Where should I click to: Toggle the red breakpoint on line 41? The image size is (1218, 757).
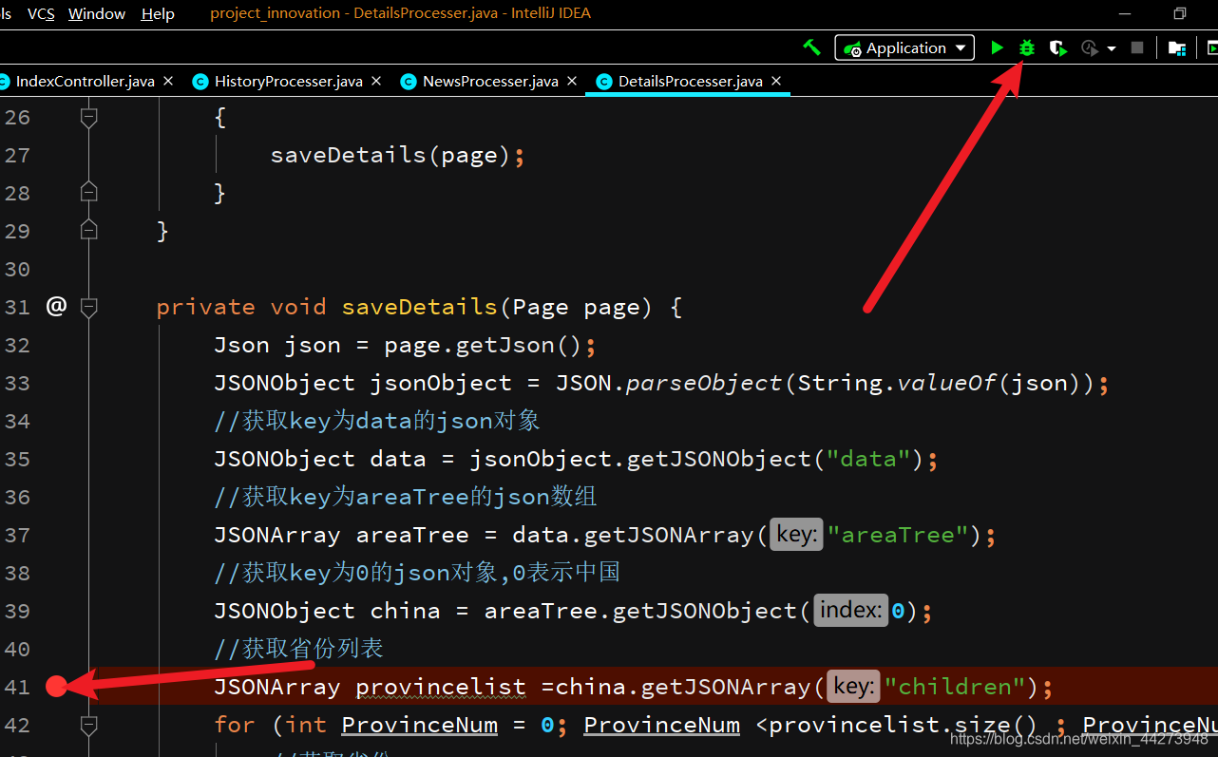pos(56,686)
